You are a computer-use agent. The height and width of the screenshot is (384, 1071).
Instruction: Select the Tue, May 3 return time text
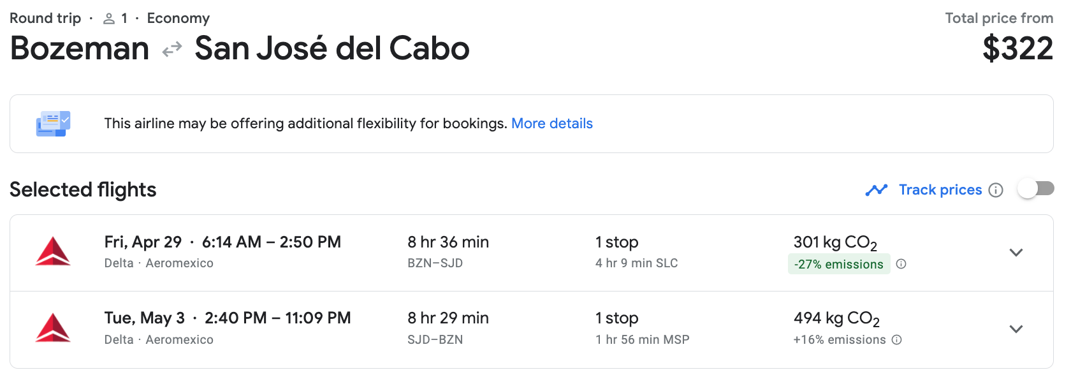tap(278, 318)
